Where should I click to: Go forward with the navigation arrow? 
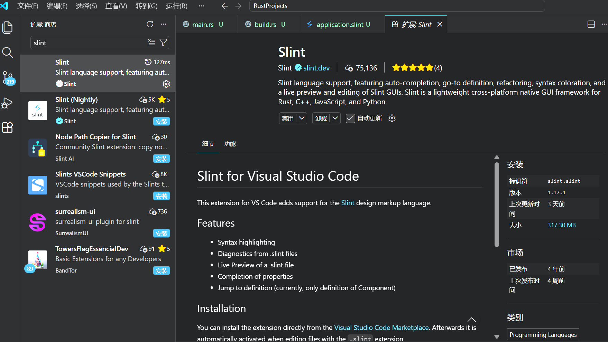pos(238,6)
